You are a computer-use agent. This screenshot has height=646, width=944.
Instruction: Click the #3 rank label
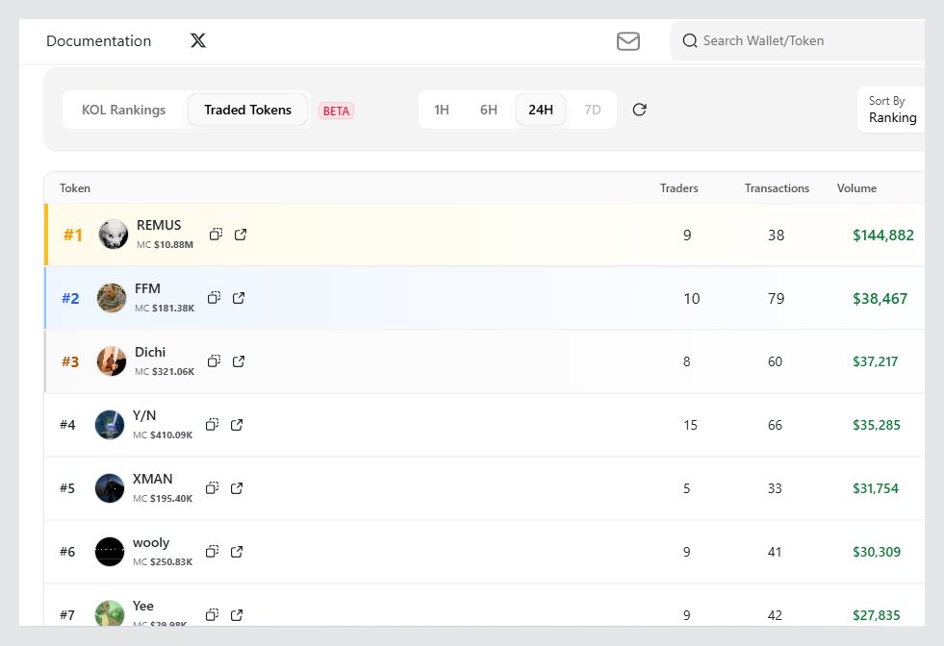coord(70,361)
